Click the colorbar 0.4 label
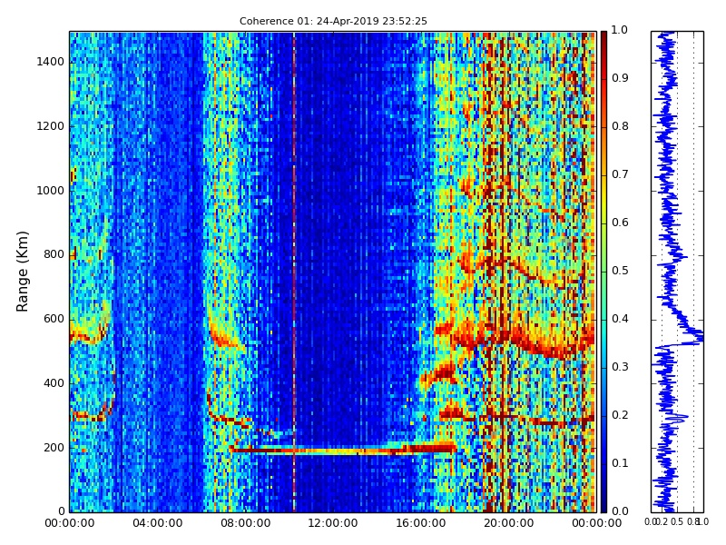This screenshot has height=545, width=726. [x=620, y=319]
